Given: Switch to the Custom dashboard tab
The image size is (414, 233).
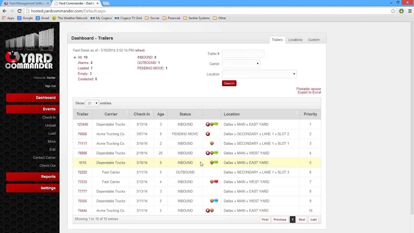Looking at the screenshot, I should (314, 40).
